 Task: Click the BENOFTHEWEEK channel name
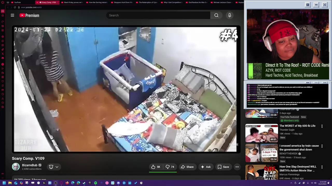pos(288,154)
